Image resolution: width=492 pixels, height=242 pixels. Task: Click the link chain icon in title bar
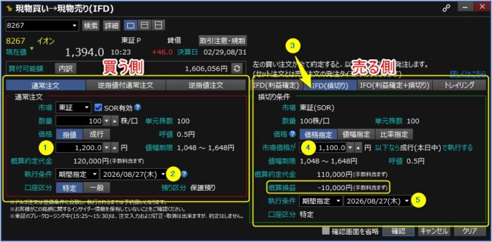click(446, 9)
